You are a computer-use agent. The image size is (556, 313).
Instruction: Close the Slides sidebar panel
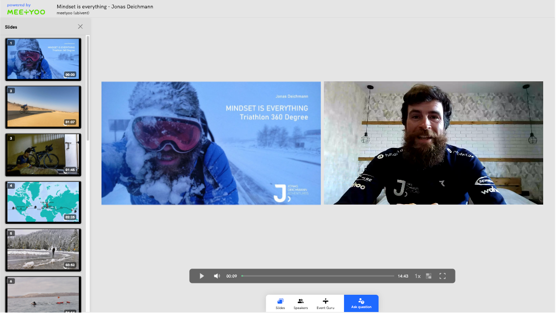click(80, 27)
